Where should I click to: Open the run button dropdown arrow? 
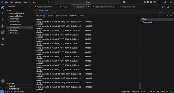[165, 7]
